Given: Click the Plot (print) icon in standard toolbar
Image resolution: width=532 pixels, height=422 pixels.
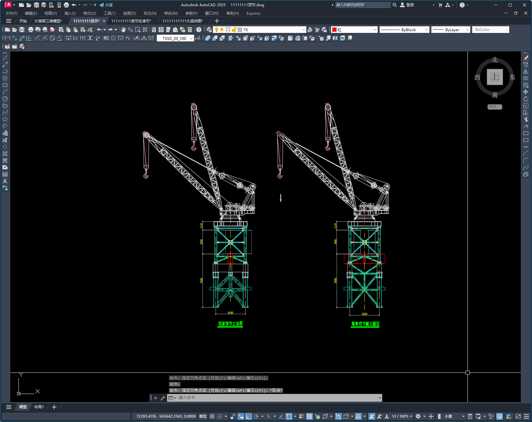Looking at the screenshot, I should 31,30.
